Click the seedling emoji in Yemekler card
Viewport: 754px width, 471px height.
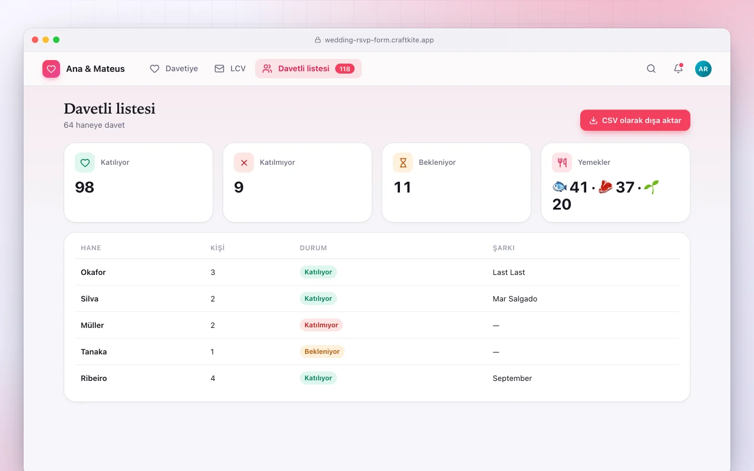(x=652, y=187)
